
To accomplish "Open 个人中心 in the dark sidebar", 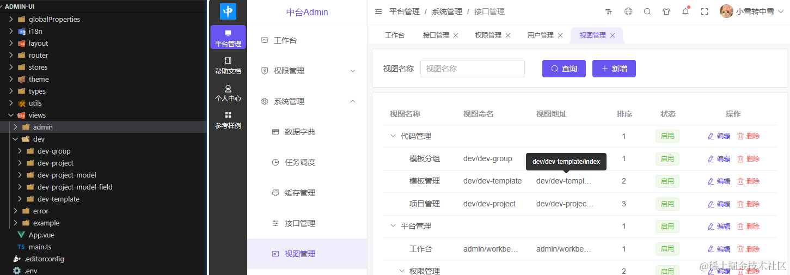I will pos(228,93).
